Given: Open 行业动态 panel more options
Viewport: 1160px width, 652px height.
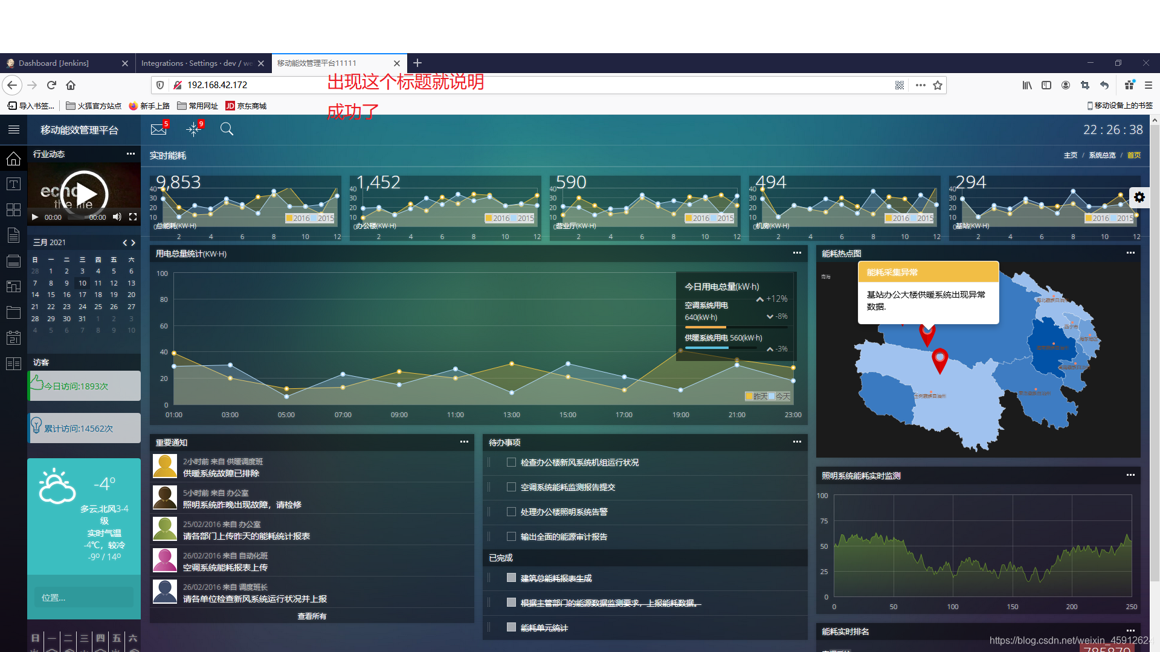Looking at the screenshot, I should point(130,154).
